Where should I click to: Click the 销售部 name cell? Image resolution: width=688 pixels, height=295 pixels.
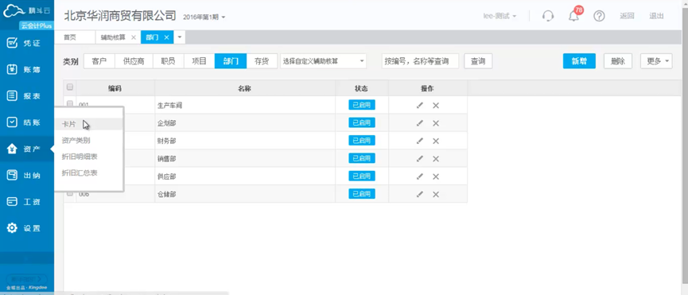click(x=245, y=159)
